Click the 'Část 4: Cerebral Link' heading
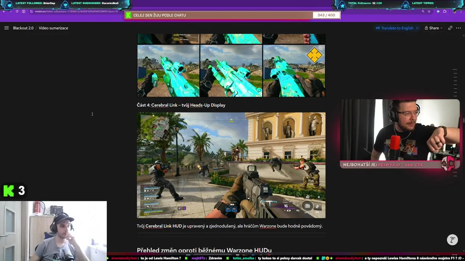This screenshot has height=261, width=465. click(181, 105)
